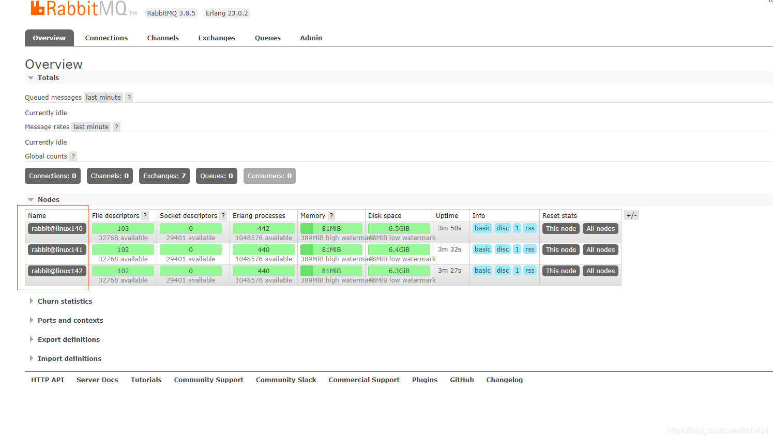Open the Queues tab
This screenshot has width=773, height=440.
click(x=268, y=38)
